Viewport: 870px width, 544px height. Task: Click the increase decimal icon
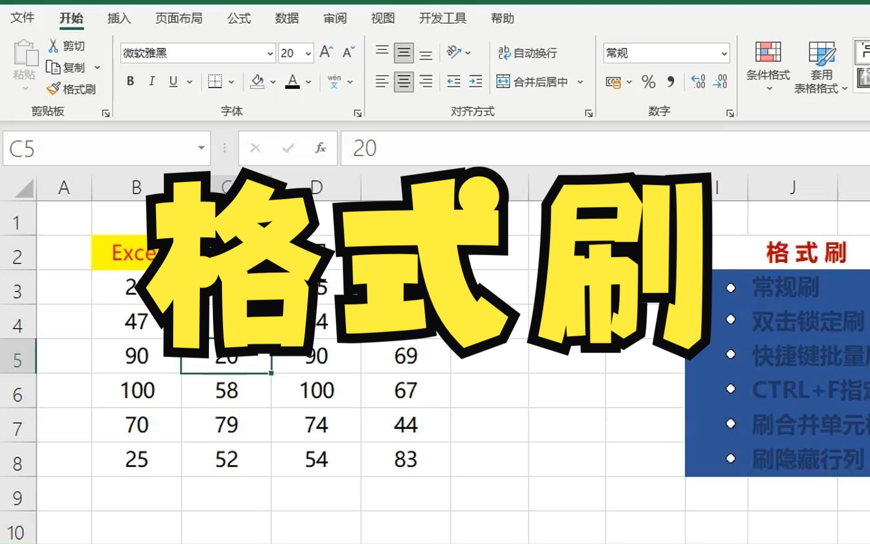[698, 82]
